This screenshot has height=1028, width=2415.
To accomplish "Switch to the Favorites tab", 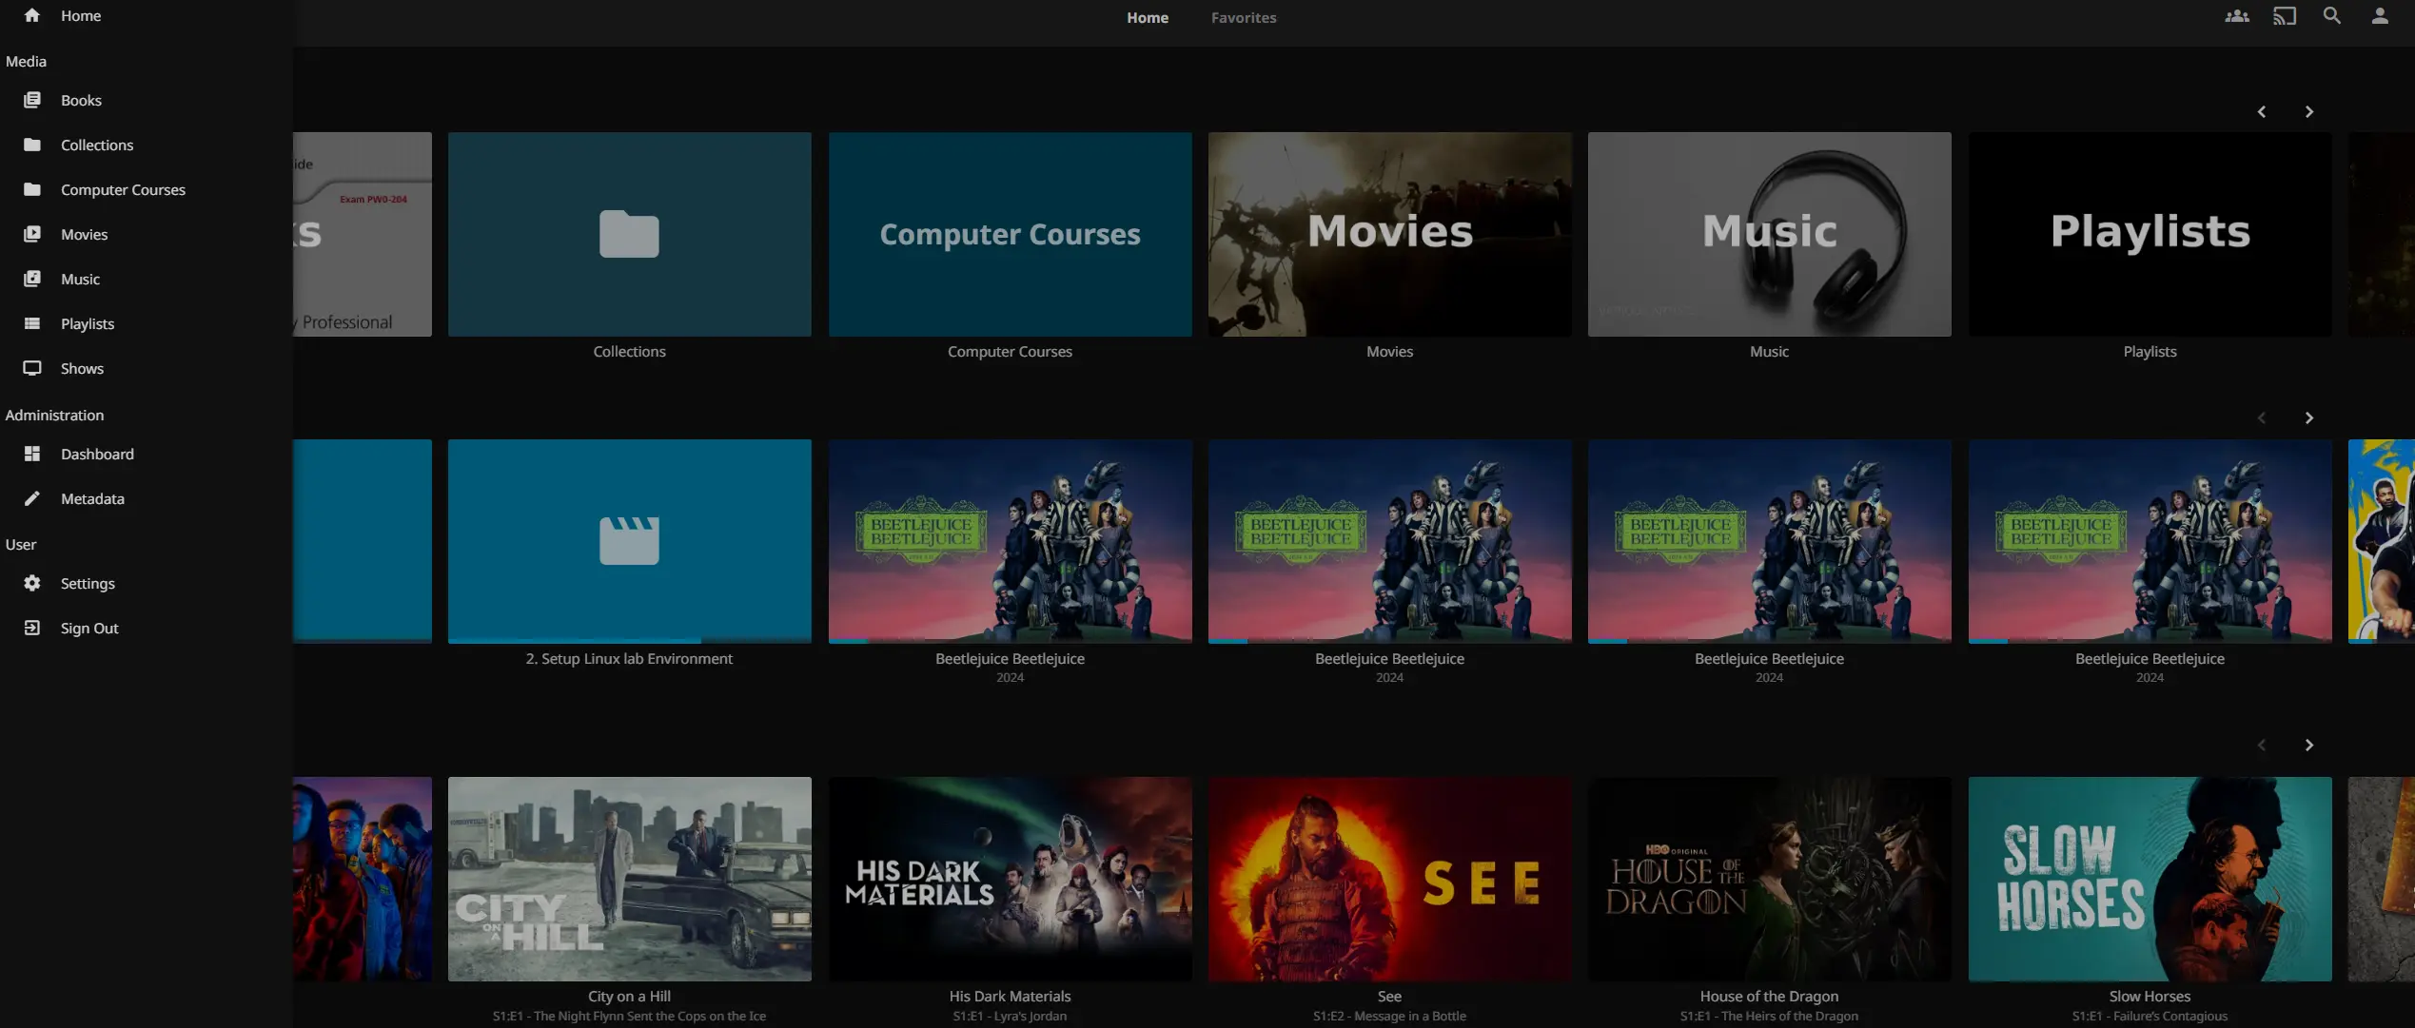I will click(1244, 17).
